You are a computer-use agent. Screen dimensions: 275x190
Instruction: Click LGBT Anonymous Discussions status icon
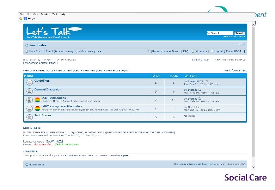click(x=30, y=108)
